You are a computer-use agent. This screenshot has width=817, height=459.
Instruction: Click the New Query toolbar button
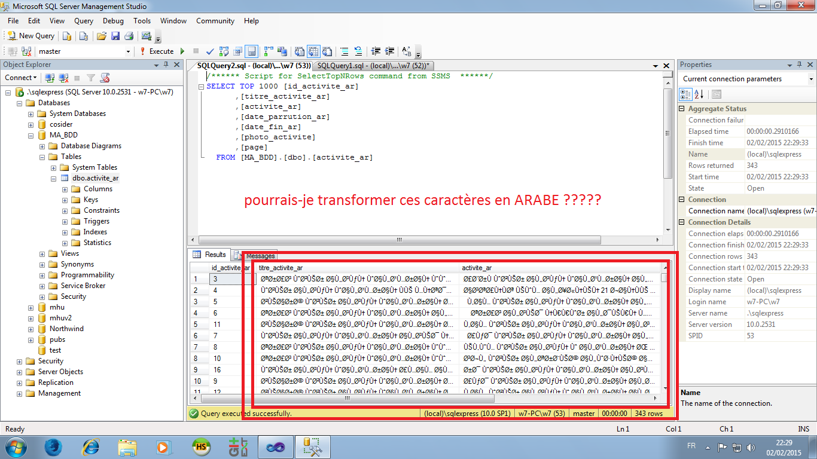31,36
